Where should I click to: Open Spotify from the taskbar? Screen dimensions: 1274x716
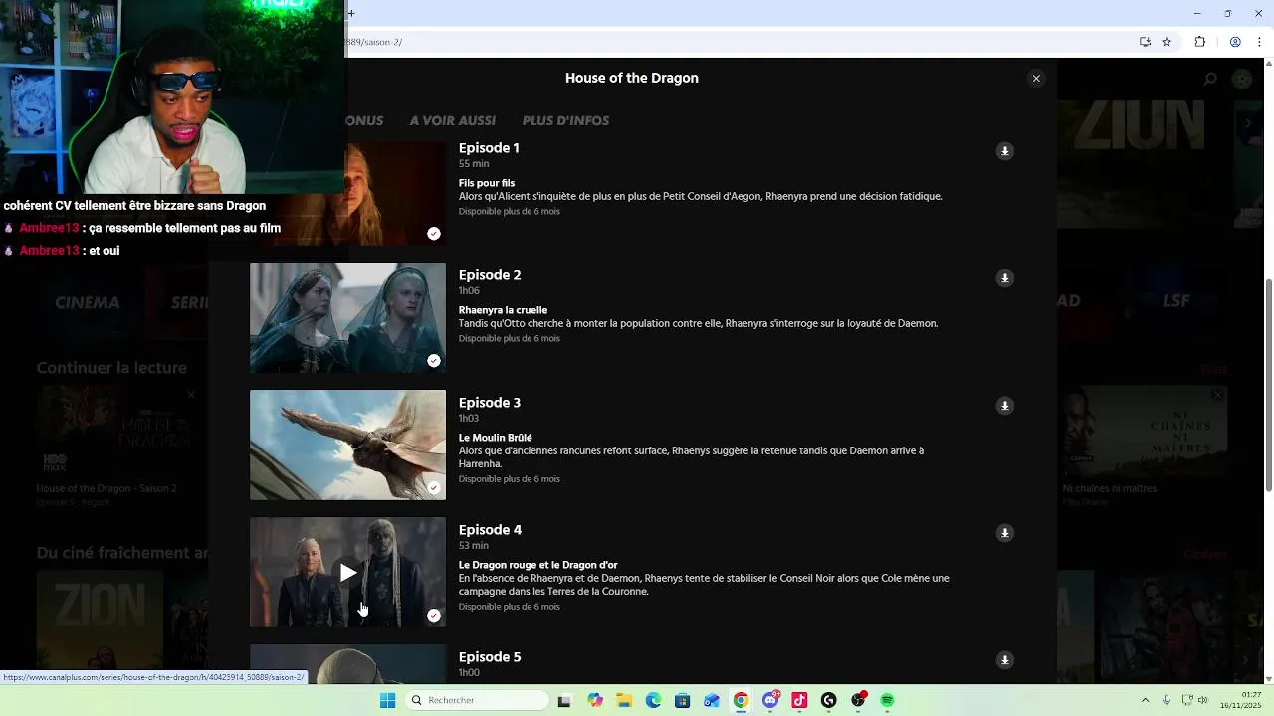[x=887, y=700]
